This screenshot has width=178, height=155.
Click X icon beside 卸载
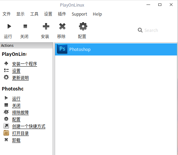(x=6, y=140)
